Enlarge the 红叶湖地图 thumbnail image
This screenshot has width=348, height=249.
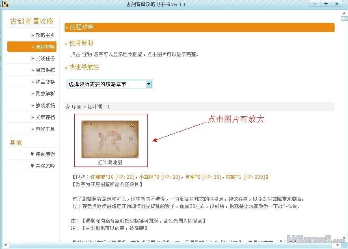click(x=110, y=139)
